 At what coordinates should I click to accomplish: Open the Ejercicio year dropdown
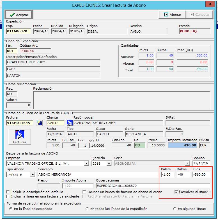[x=109, y=163]
